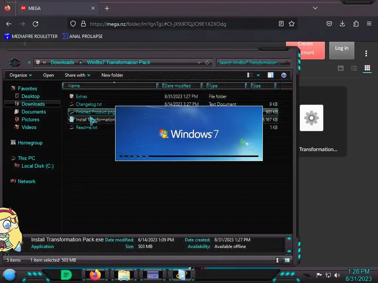The height and width of the screenshot is (283, 378).
Task: Click the volume speaker tray icon
Action: [337, 275]
